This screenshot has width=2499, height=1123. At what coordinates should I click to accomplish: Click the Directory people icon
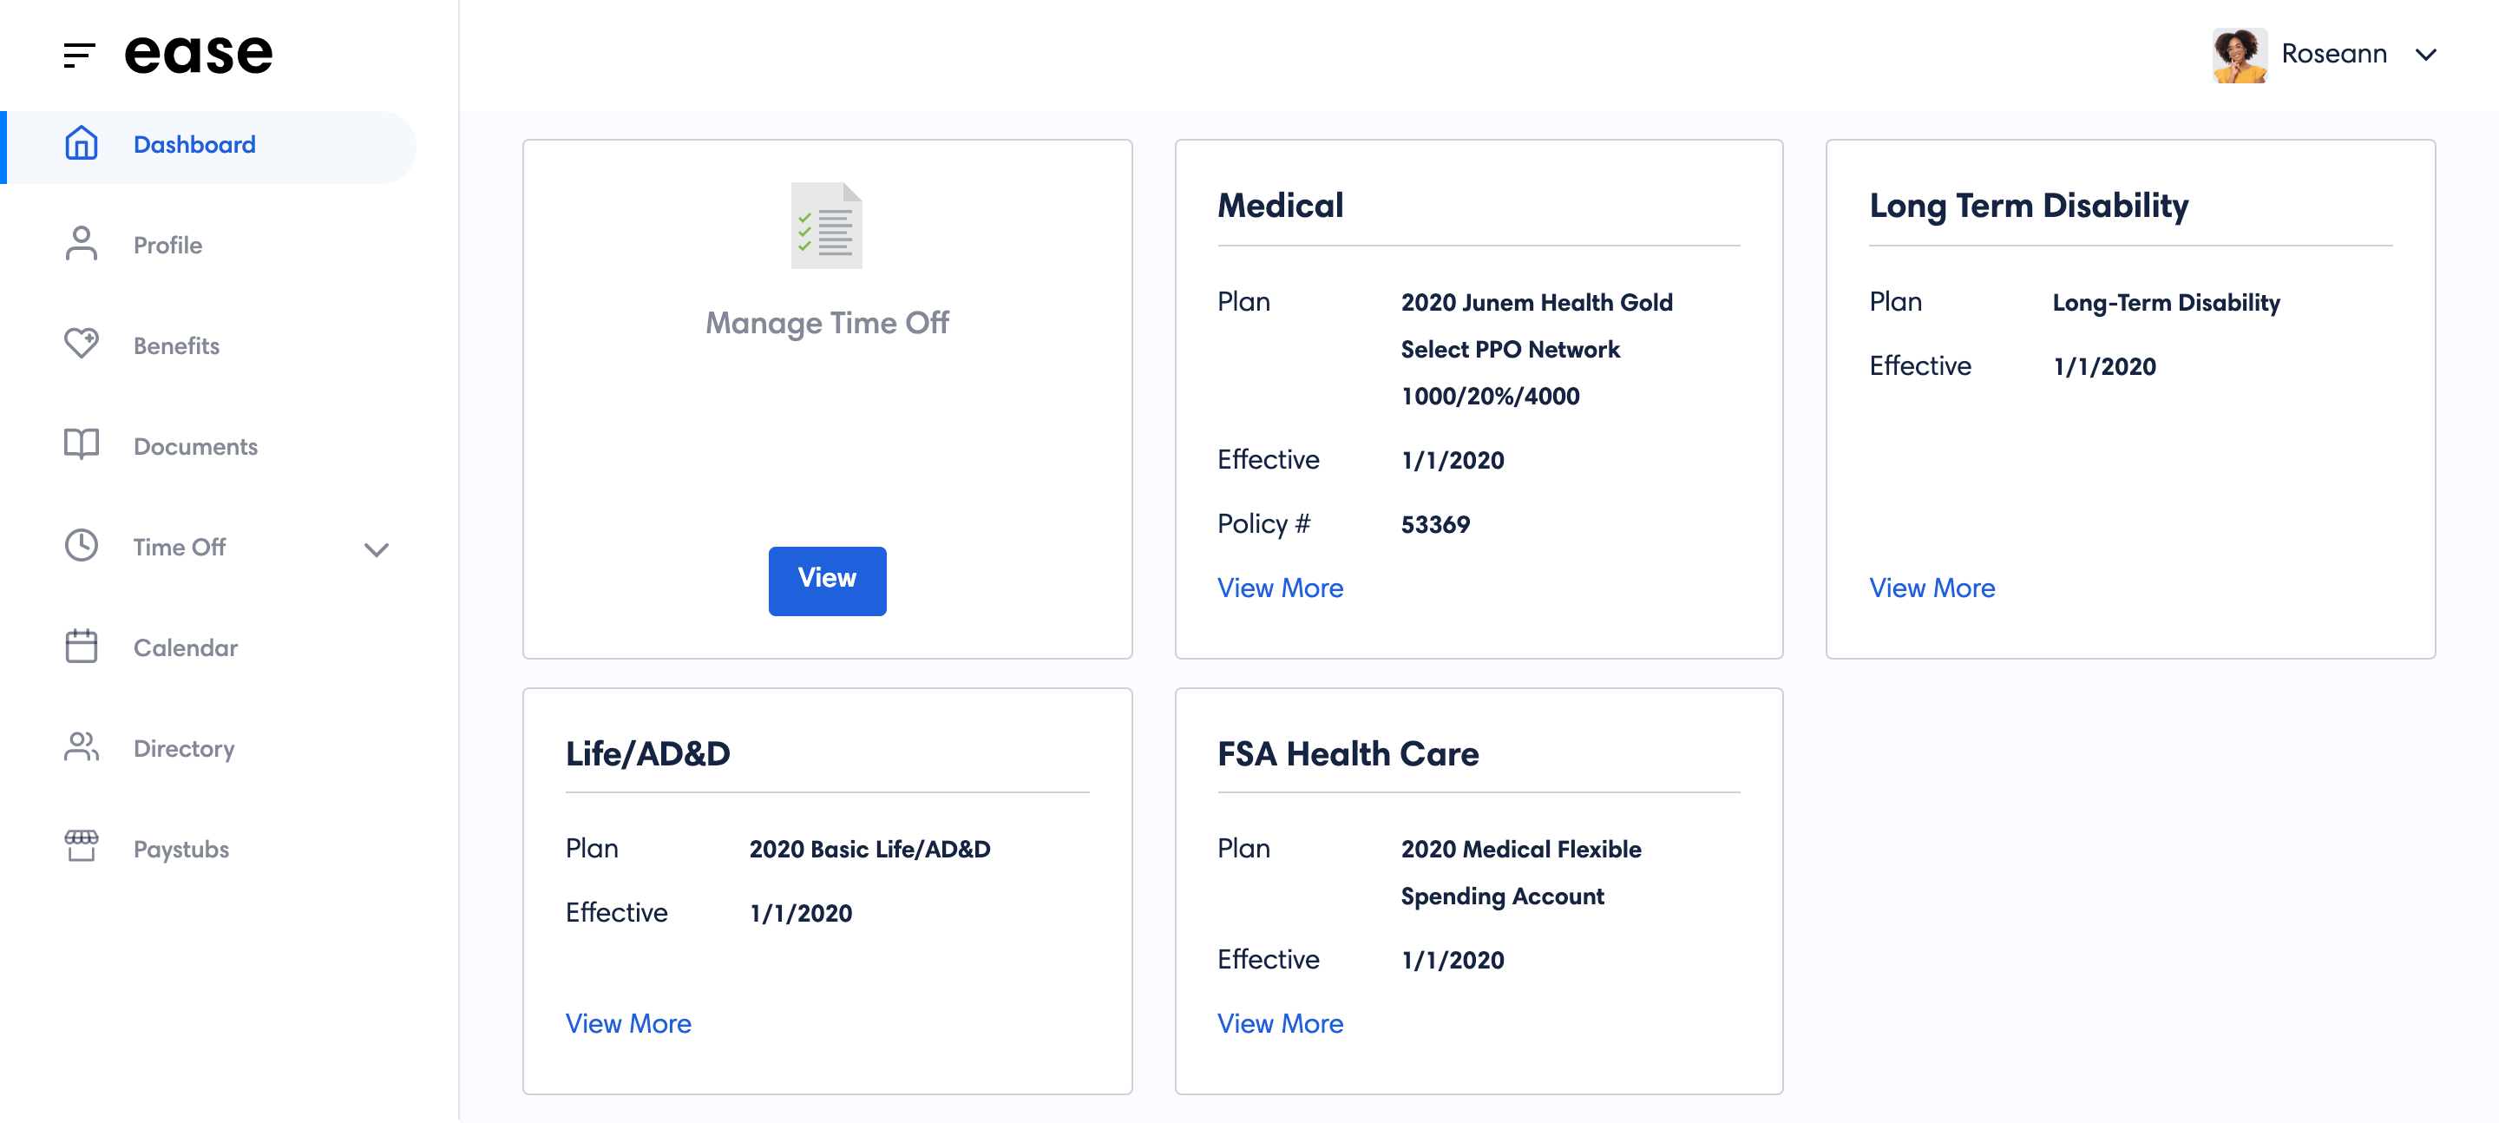tap(82, 747)
